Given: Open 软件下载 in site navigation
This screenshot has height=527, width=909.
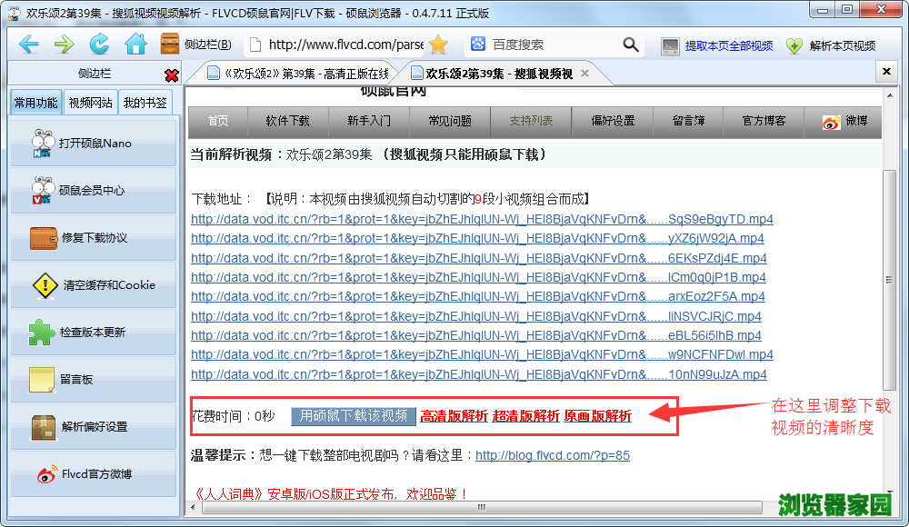Looking at the screenshot, I should 287,121.
